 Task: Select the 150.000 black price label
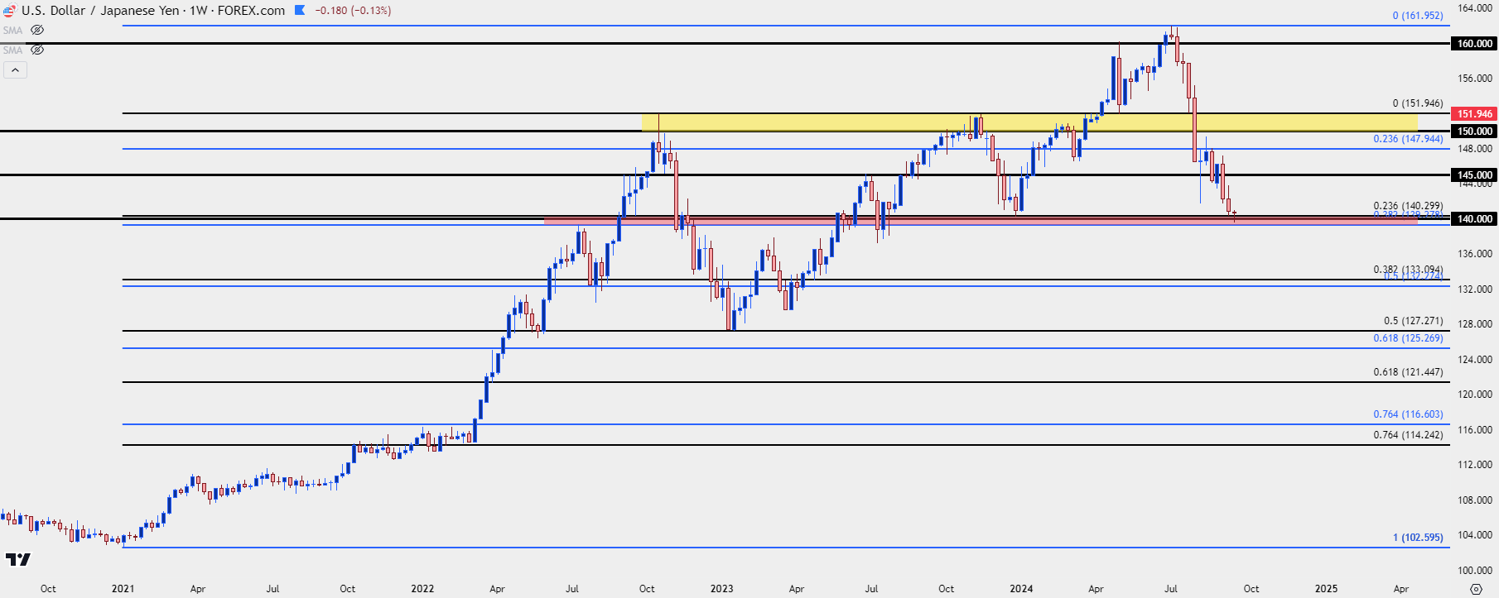coord(1474,131)
